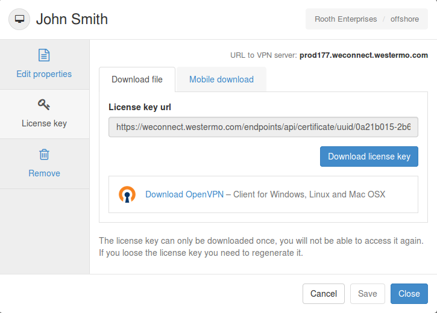The width and height of the screenshot is (437, 313).
Task: Follow the Download OpenVPN link
Action: 184,194
